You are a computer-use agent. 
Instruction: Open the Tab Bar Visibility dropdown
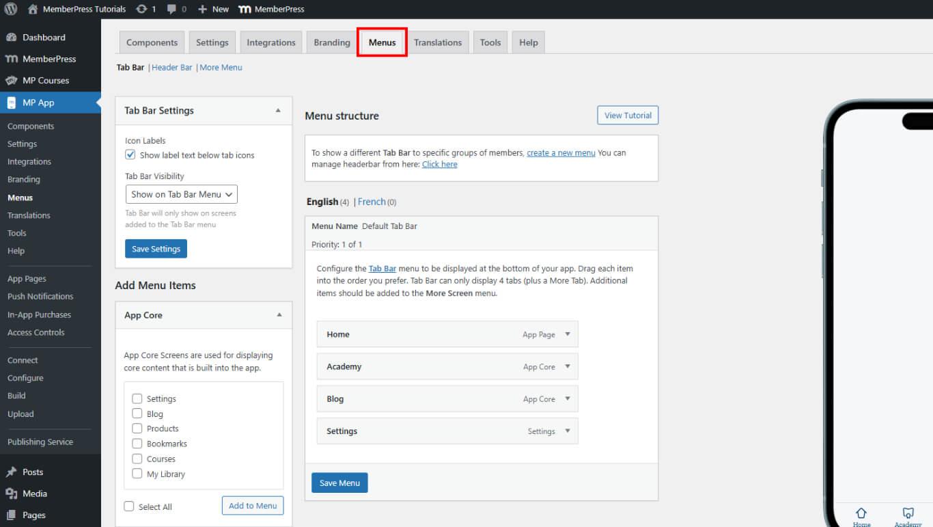(181, 195)
